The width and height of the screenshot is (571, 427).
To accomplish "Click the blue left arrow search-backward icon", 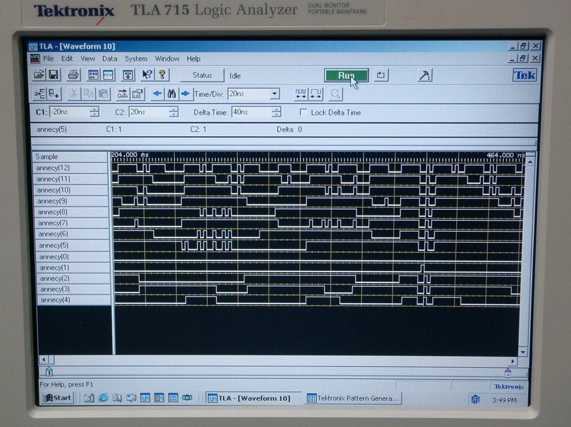I will click(157, 94).
